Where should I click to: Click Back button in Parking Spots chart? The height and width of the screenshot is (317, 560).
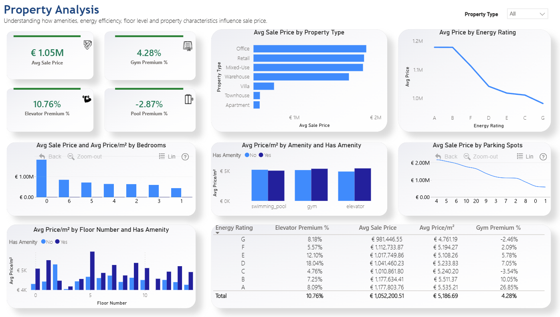coord(446,156)
